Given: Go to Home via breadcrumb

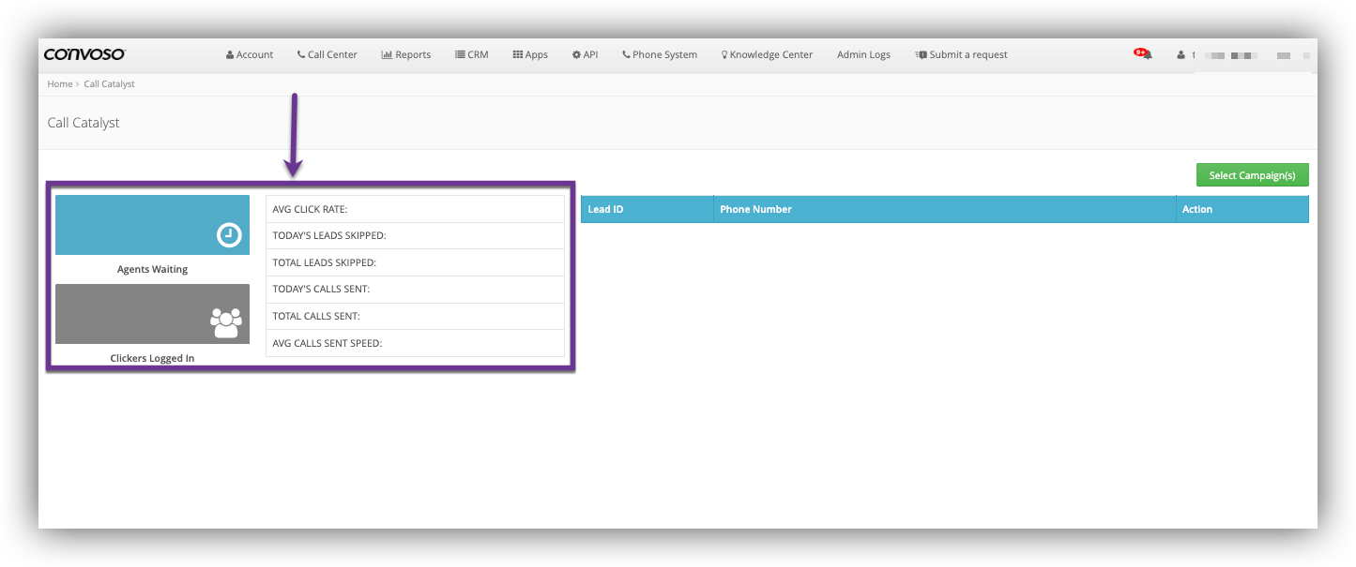Looking at the screenshot, I should point(60,84).
